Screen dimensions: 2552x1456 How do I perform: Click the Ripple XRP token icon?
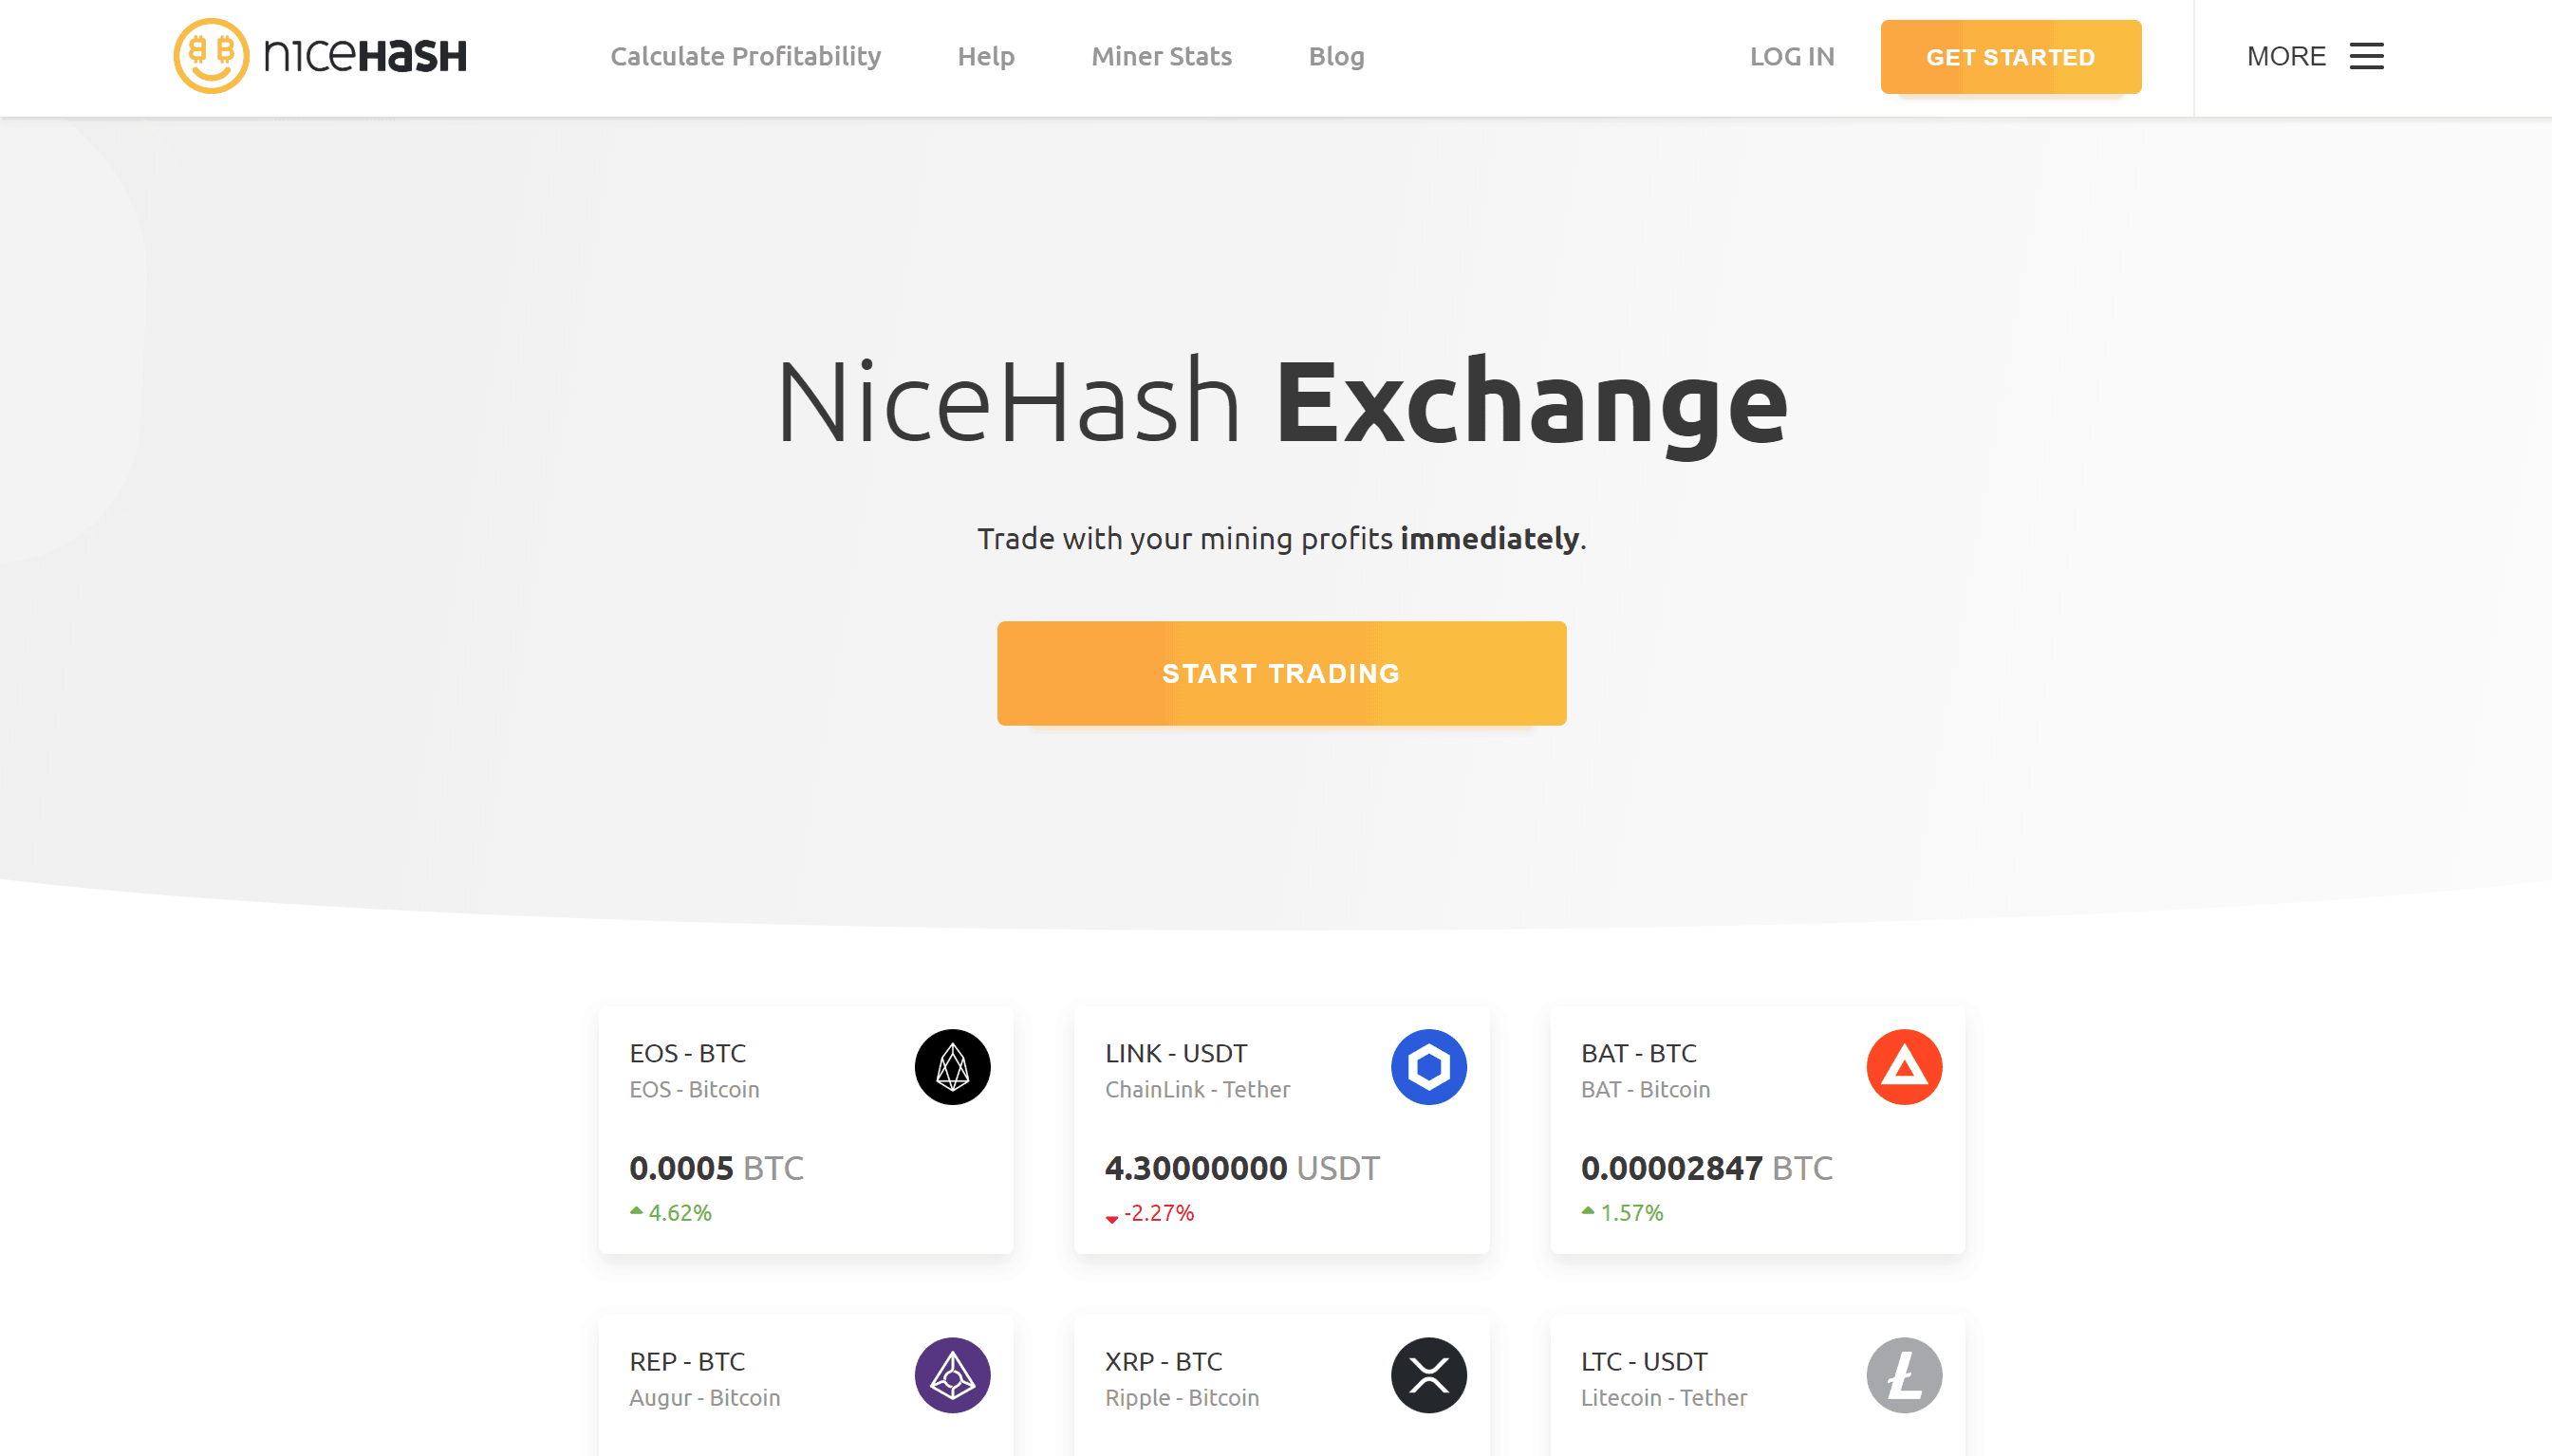1428,1373
